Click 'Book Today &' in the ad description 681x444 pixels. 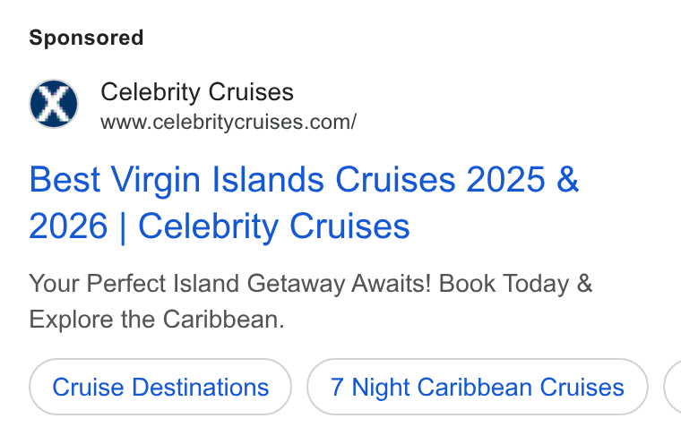[x=515, y=284]
